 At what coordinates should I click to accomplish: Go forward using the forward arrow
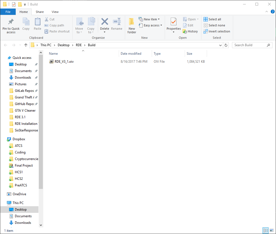(x=13, y=45)
